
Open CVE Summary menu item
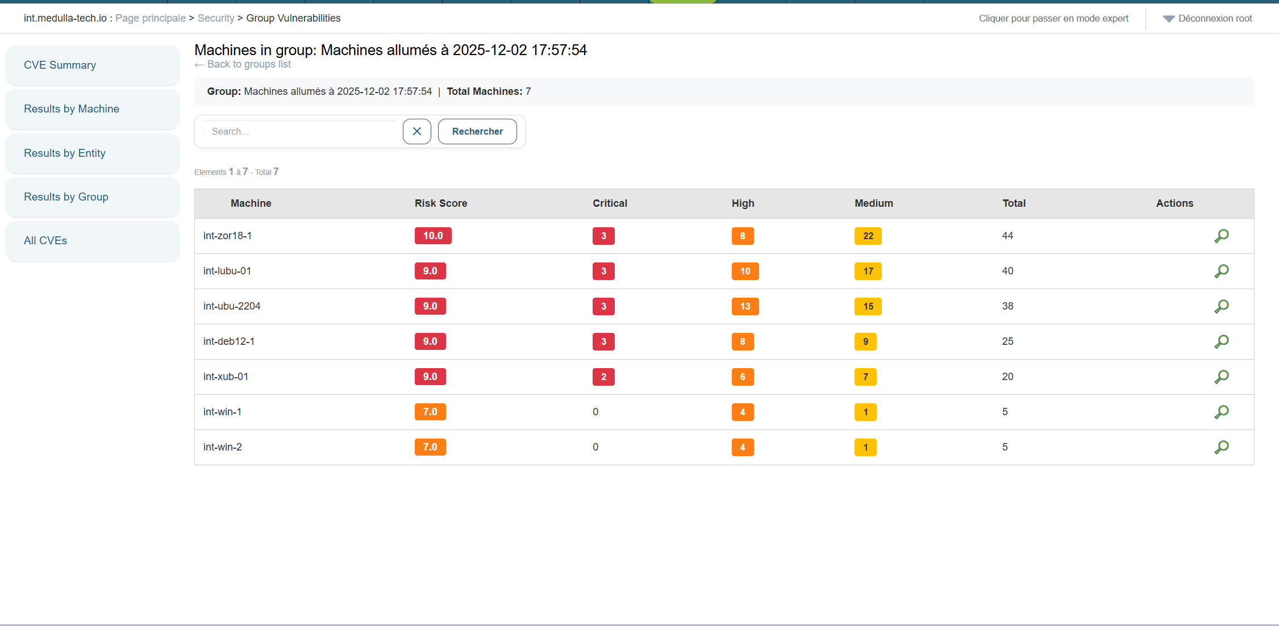pos(60,65)
